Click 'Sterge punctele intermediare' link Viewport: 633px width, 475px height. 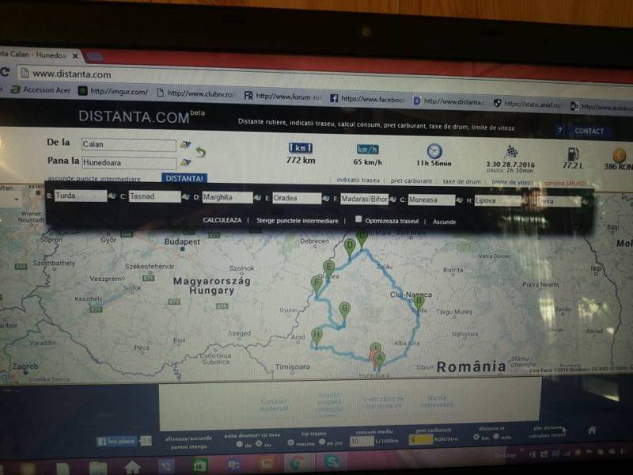tap(298, 221)
